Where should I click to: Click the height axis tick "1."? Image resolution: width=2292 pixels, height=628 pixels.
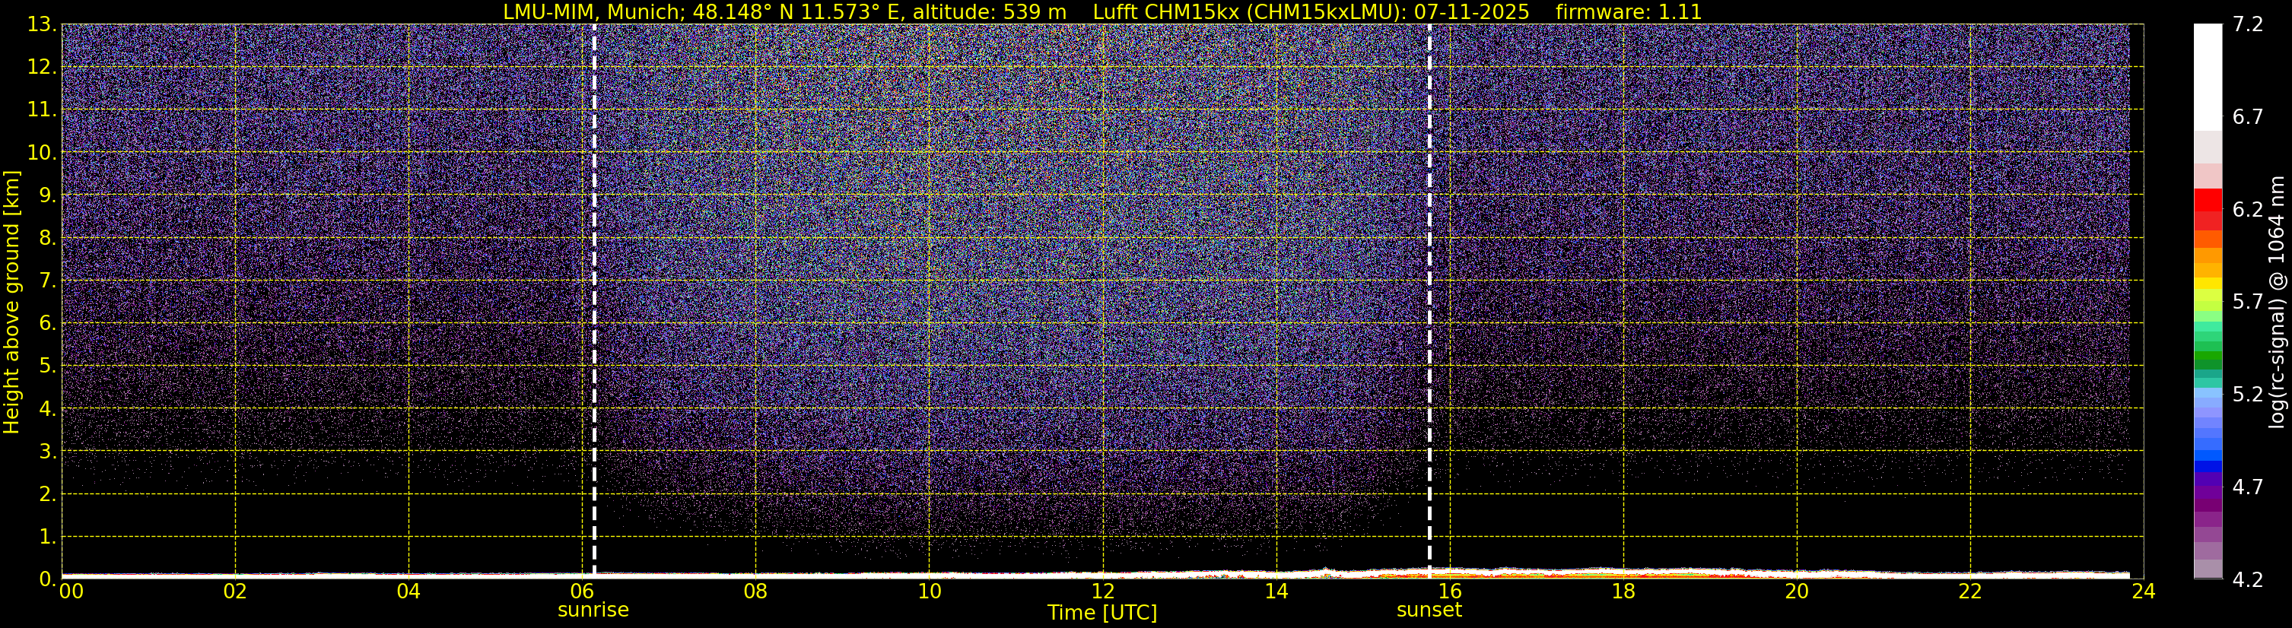pyautogui.click(x=46, y=536)
